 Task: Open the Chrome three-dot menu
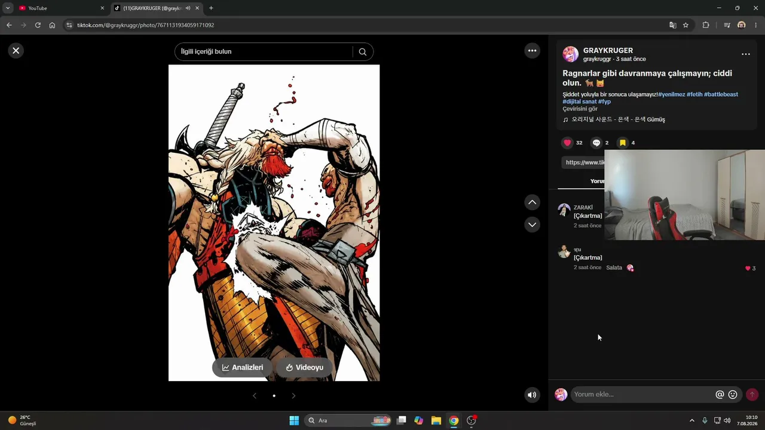coord(756,25)
